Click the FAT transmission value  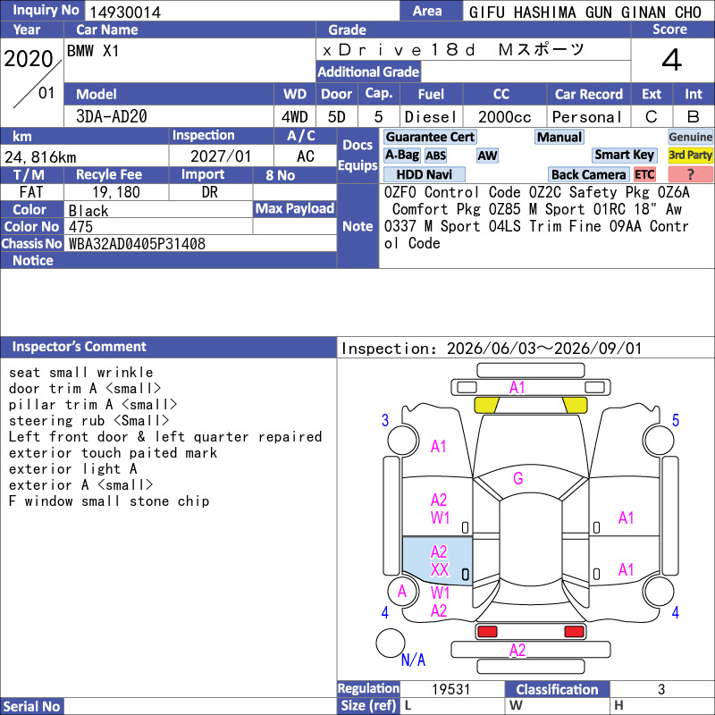tap(31, 192)
